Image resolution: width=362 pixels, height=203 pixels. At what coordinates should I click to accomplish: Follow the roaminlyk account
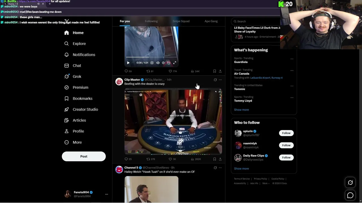coord(286,145)
